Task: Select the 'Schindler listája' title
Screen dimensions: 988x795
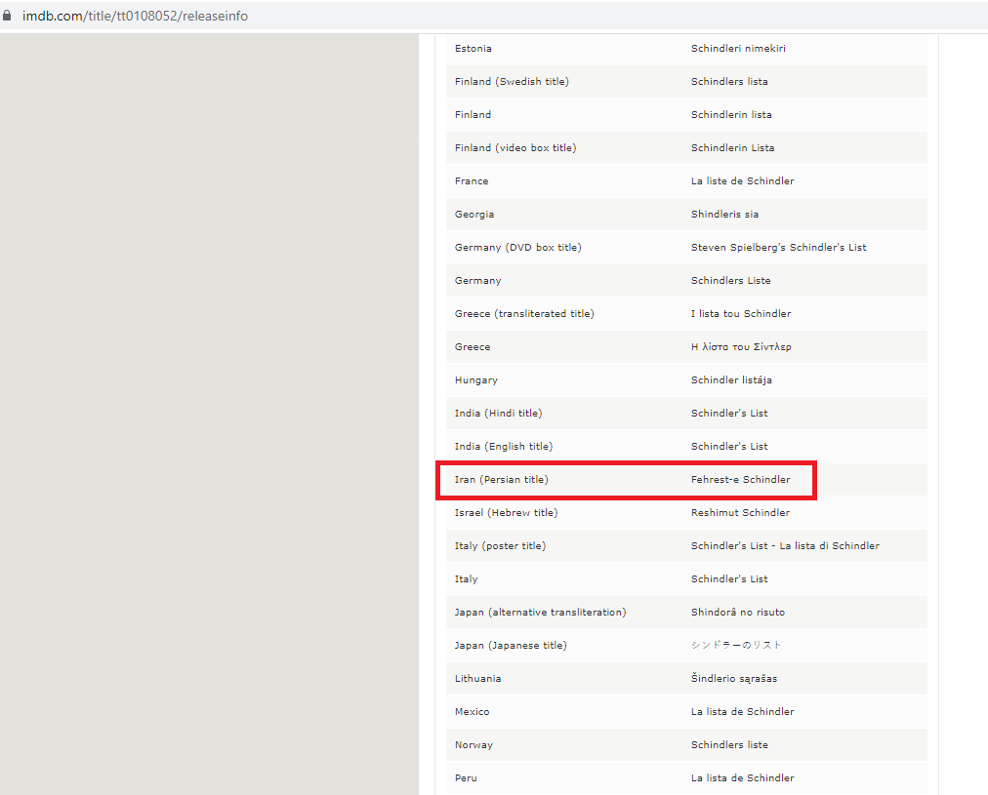Action: [731, 380]
